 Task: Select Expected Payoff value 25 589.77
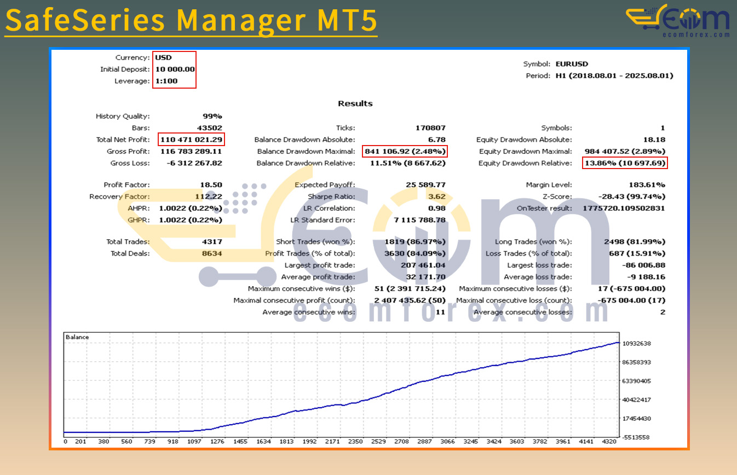[425, 185]
